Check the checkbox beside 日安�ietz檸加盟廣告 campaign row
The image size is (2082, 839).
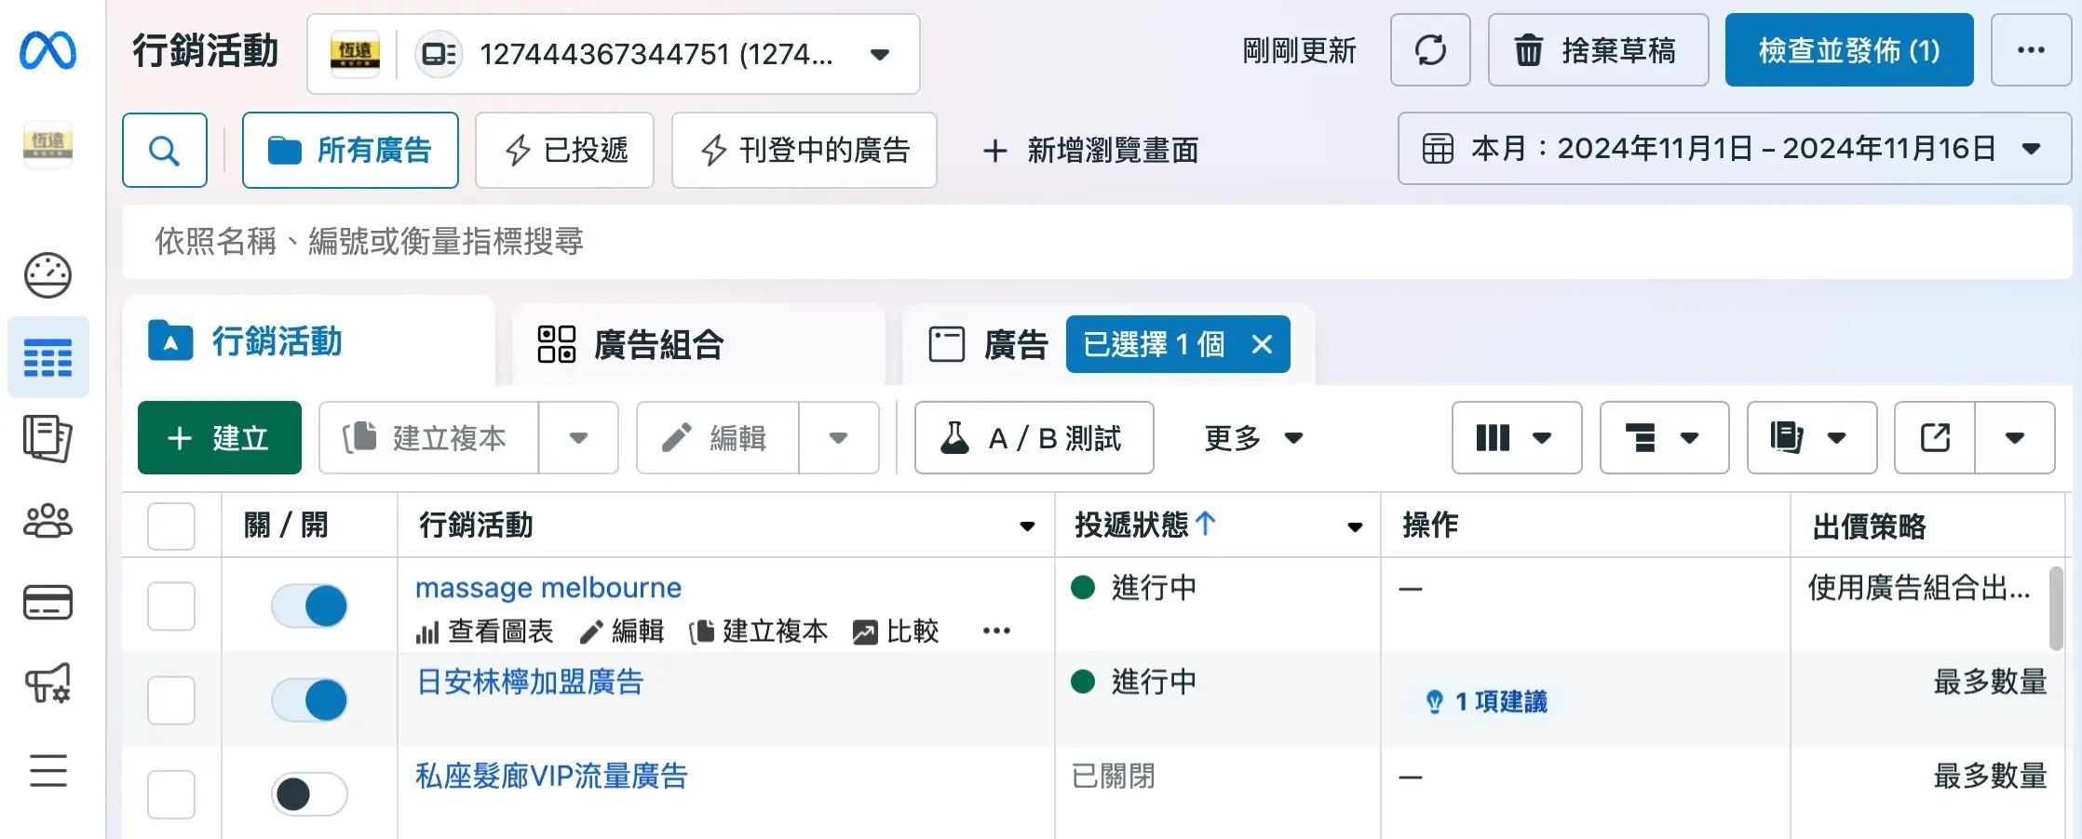pyautogui.click(x=170, y=700)
